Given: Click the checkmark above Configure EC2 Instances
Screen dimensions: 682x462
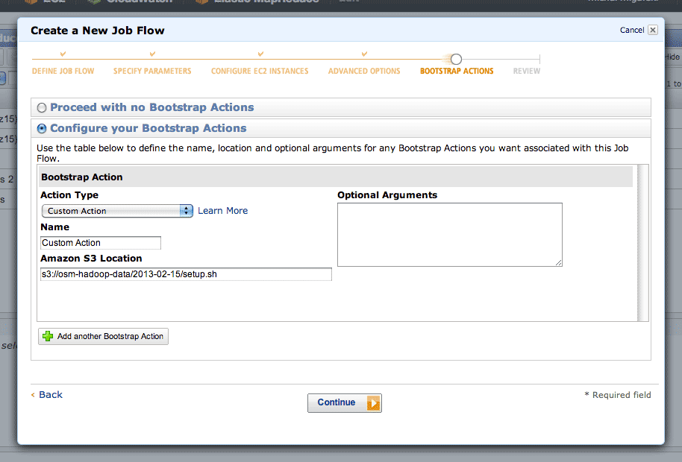Looking at the screenshot, I should (x=260, y=54).
